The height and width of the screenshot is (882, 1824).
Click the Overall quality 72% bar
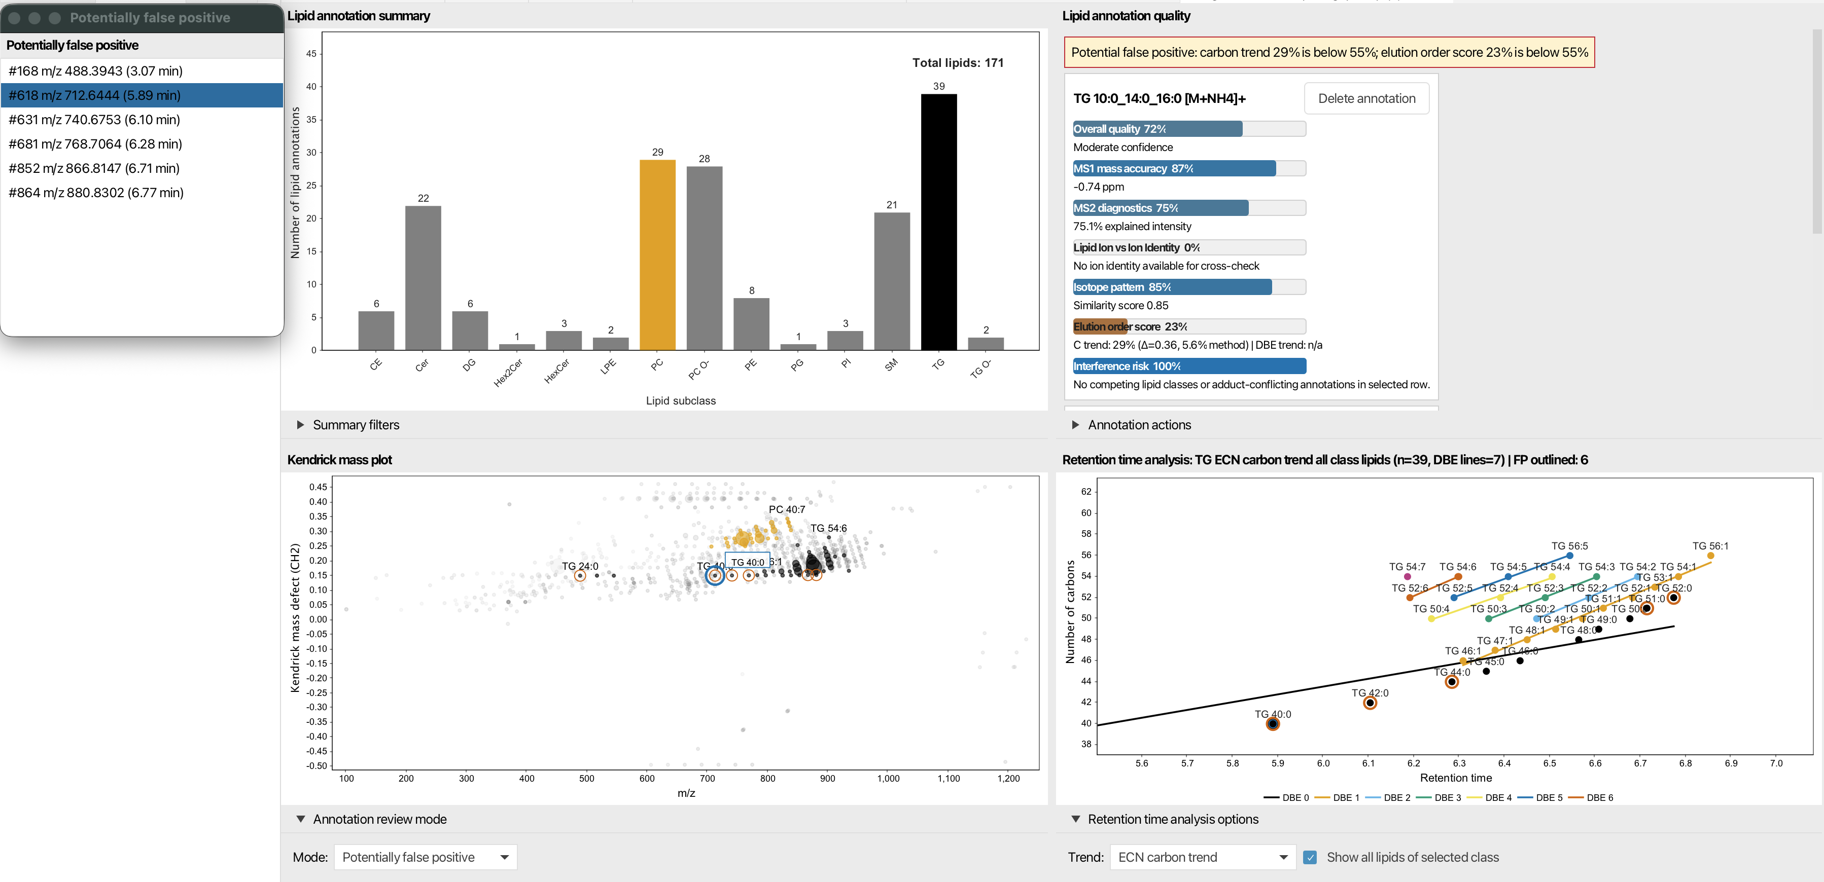pos(1189,129)
